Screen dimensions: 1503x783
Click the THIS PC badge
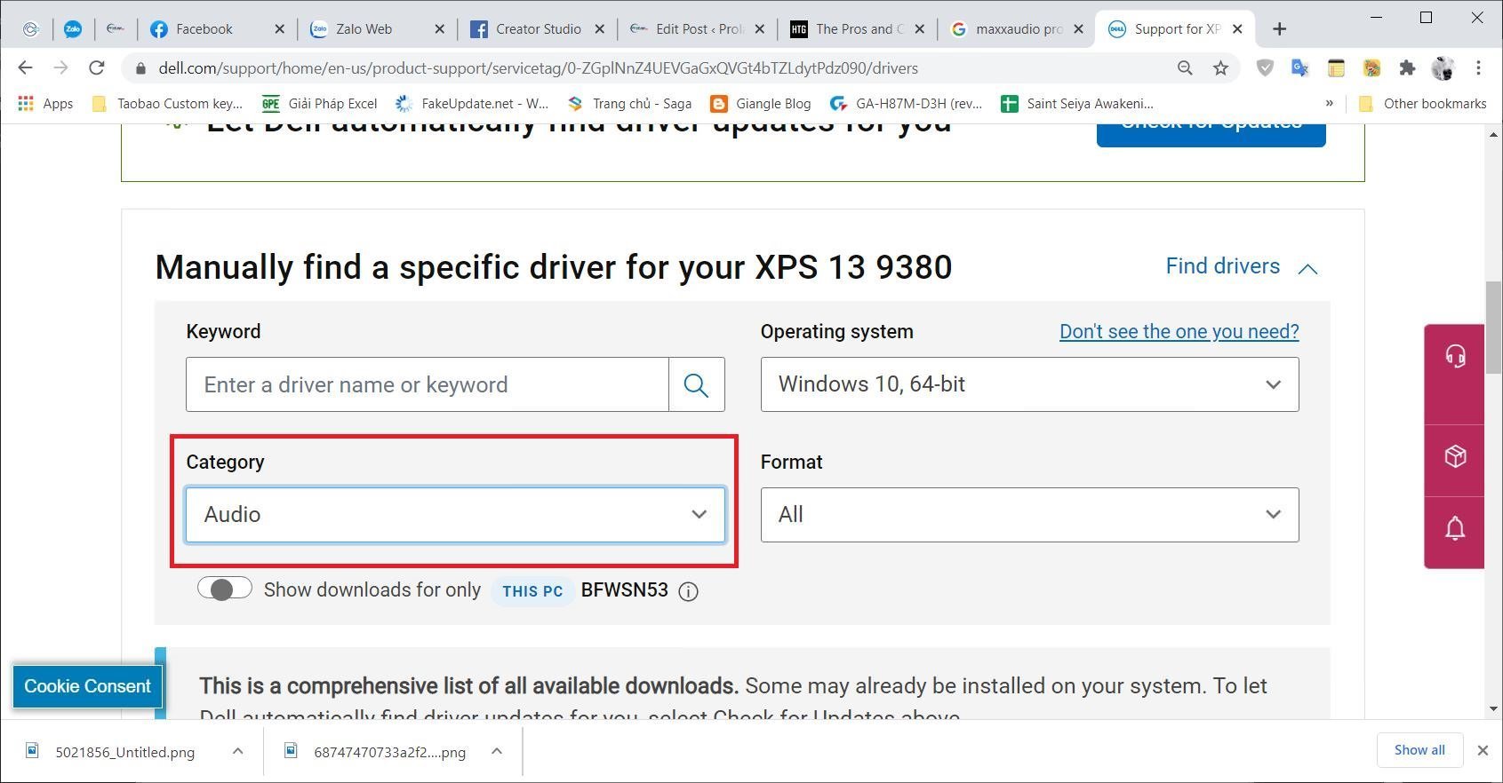(x=532, y=591)
